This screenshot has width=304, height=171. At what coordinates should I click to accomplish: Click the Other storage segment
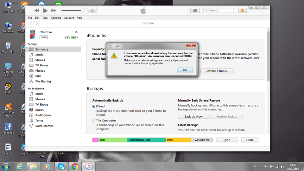pos(178,140)
